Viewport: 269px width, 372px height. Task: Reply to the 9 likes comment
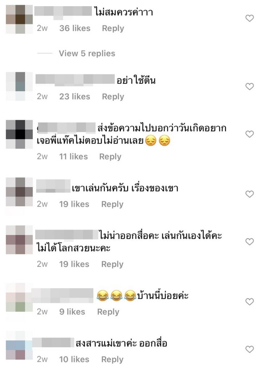point(108,312)
